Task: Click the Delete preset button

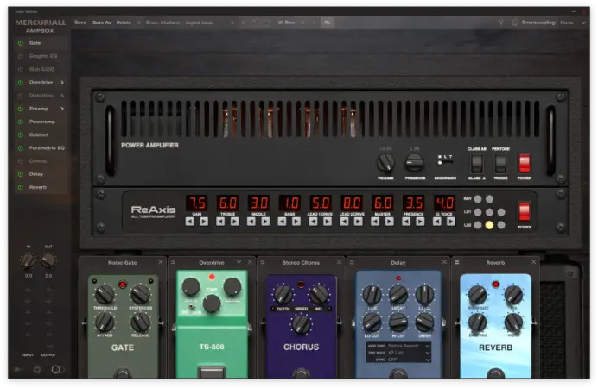Action: pyautogui.click(x=124, y=22)
